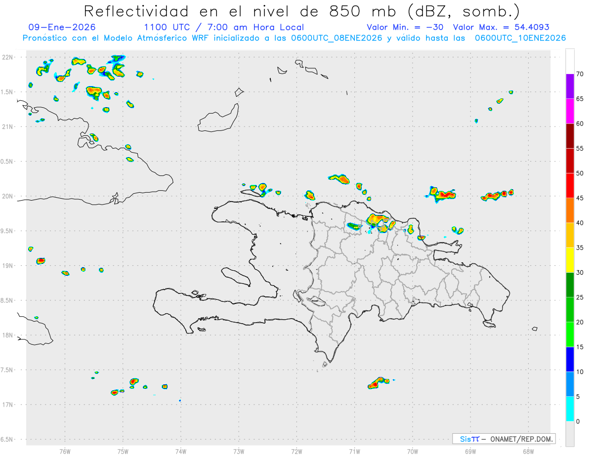Click the dark blue 10–15 dBZ color segment
The height and width of the screenshot is (458, 593).
[570, 360]
